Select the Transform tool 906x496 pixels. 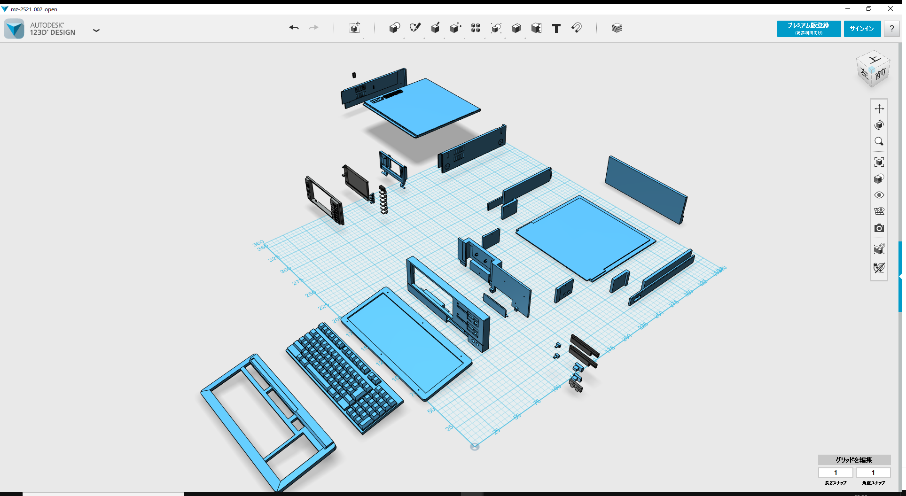(355, 28)
